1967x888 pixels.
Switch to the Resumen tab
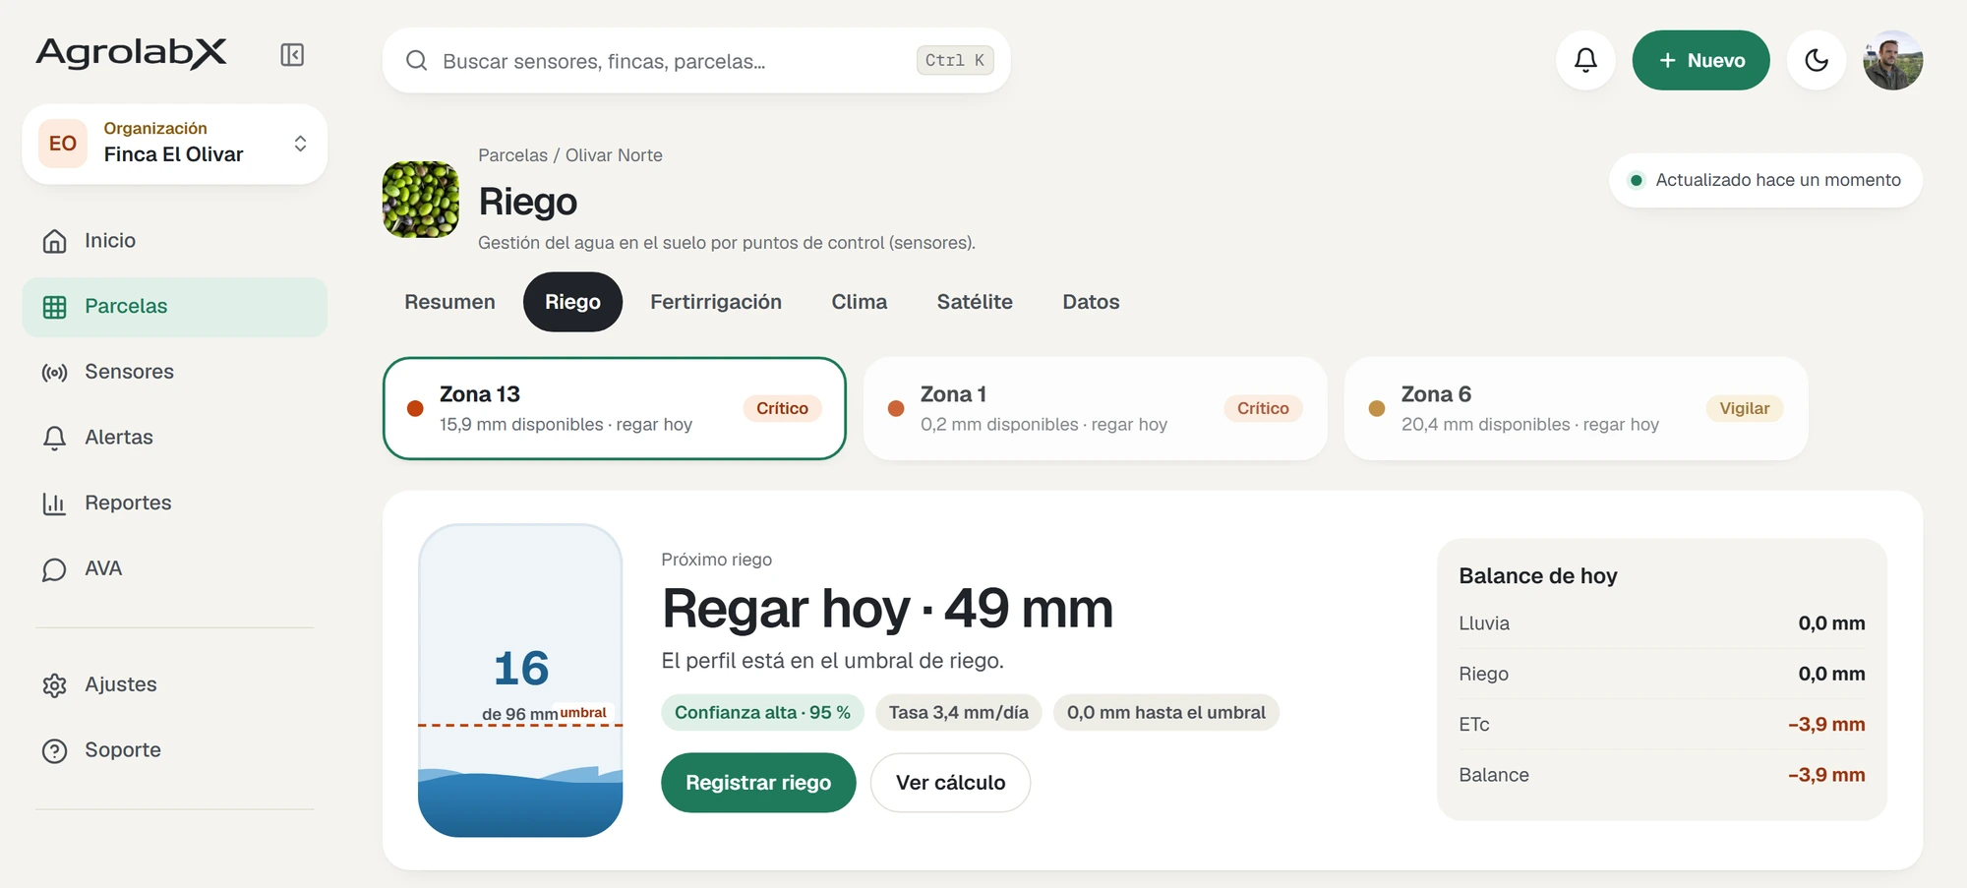pos(449,302)
